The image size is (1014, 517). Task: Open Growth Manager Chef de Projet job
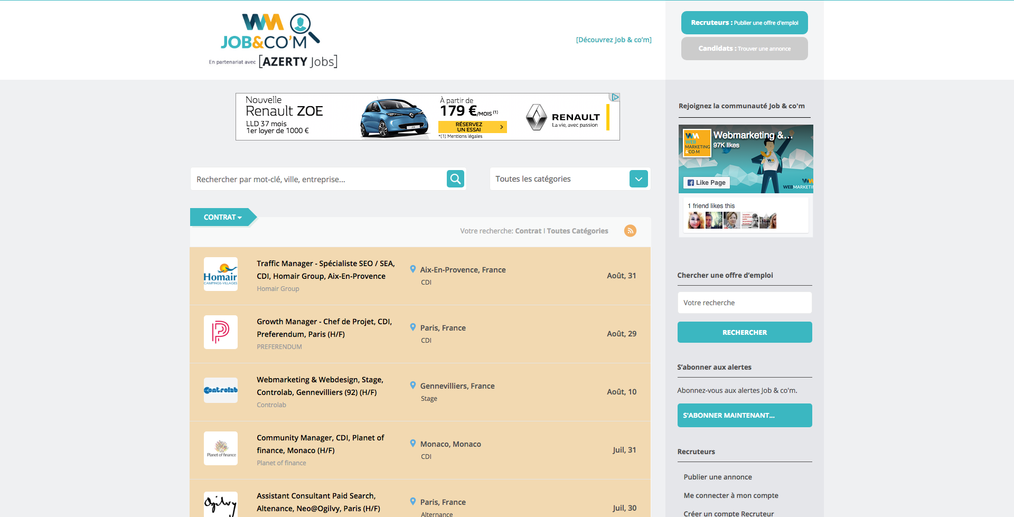point(324,328)
